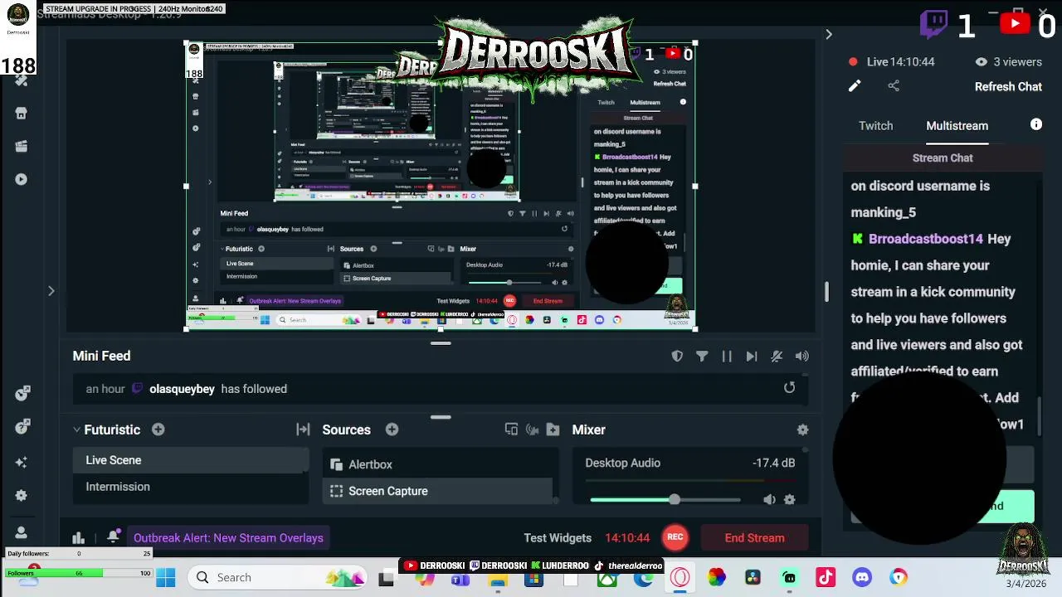The width and height of the screenshot is (1062, 597).
Task: Click the share stream icon
Action: 894,85
